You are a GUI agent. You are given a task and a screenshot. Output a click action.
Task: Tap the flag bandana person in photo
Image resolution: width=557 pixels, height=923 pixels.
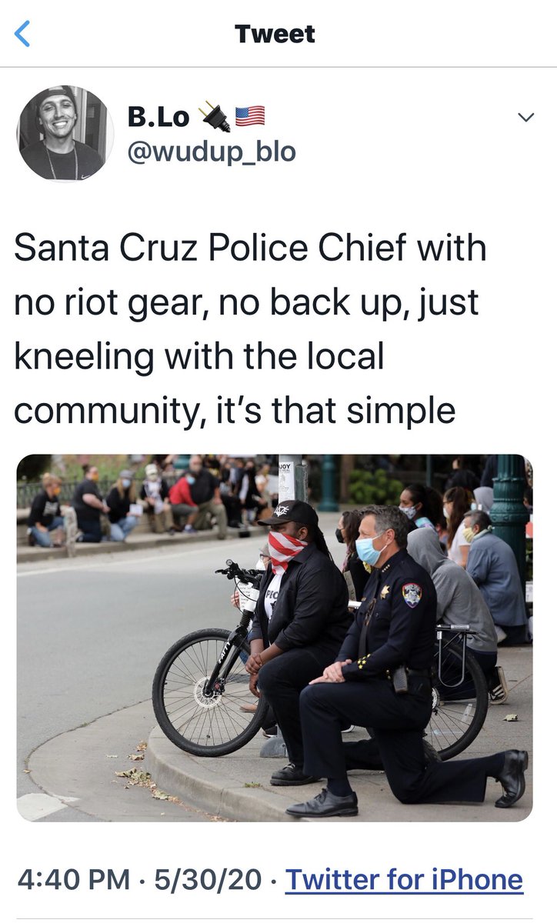point(296,631)
